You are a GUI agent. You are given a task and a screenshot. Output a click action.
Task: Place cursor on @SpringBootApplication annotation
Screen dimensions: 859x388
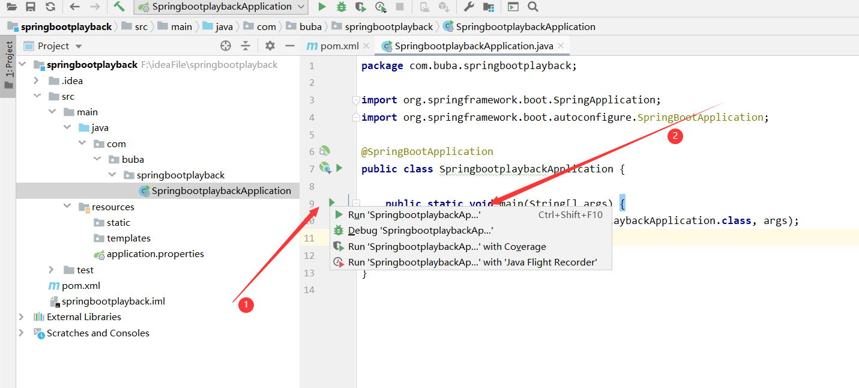pyautogui.click(x=427, y=151)
